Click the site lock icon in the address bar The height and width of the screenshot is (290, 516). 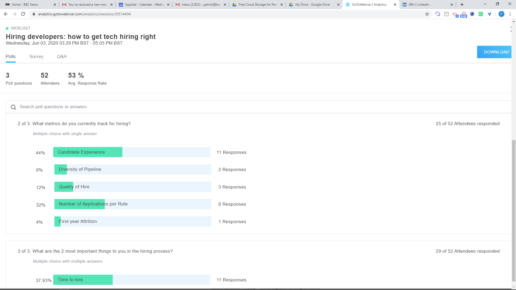[x=34, y=14]
